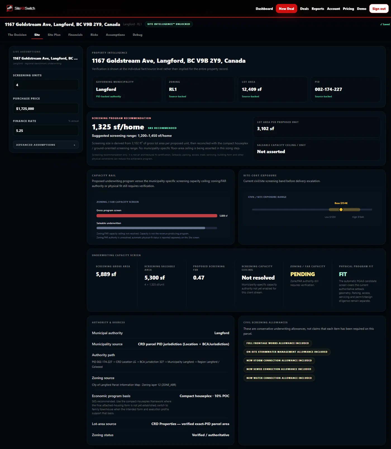Click On-Site Stormwater Management Allowance chip
This screenshot has height=449, width=391.
(287, 352)
